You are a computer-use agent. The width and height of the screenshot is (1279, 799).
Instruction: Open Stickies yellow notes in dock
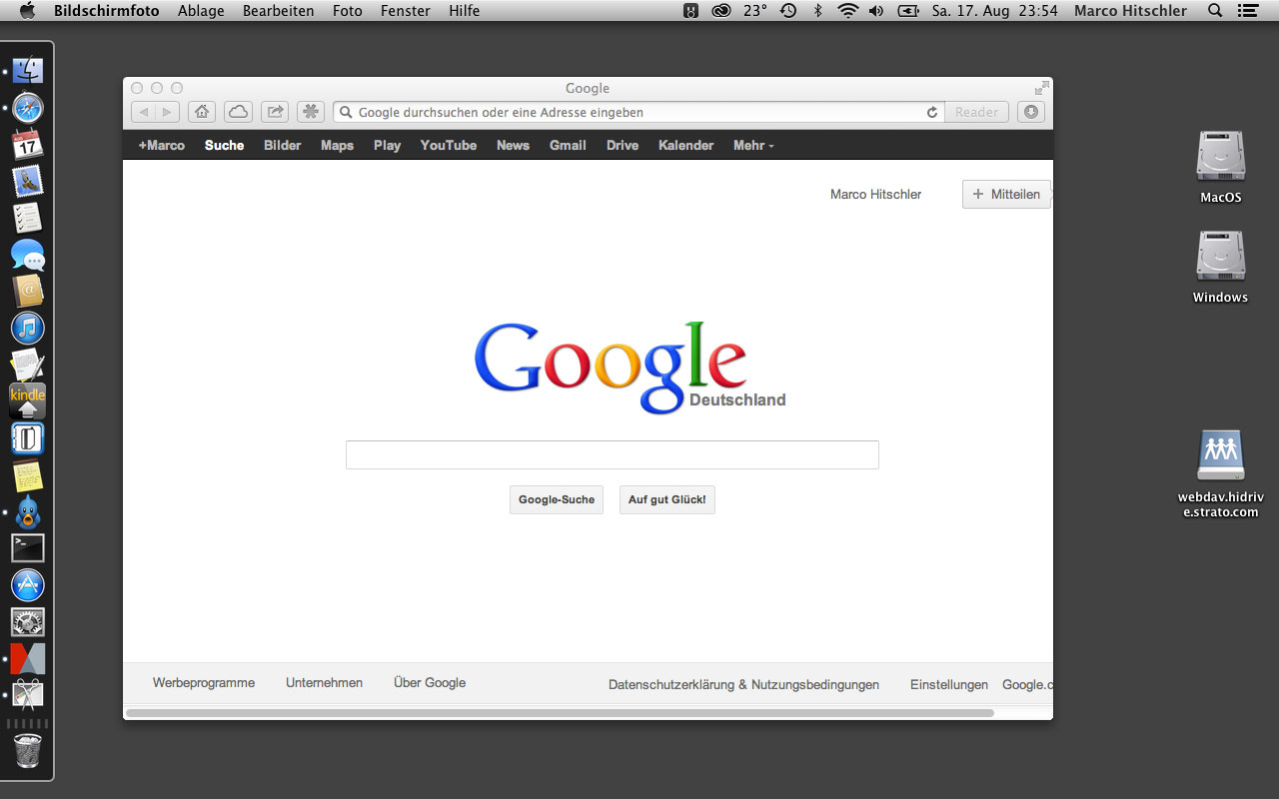pos(28,475)
